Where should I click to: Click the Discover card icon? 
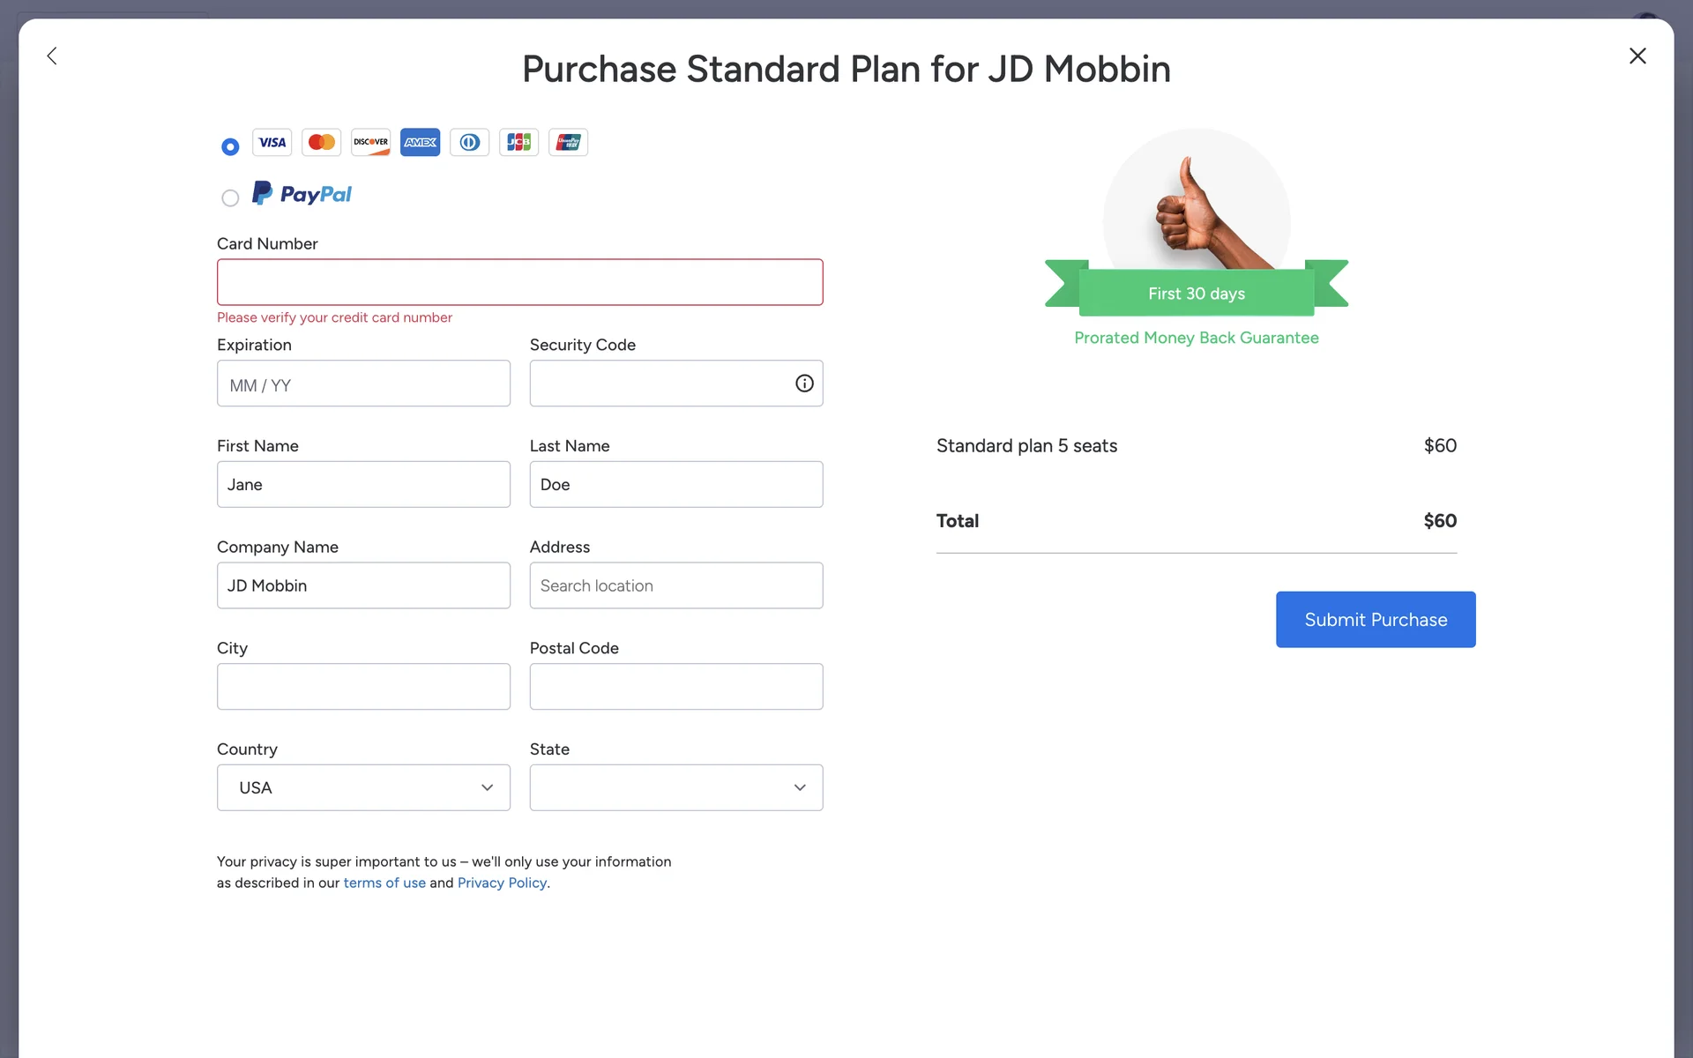(370, 142)
